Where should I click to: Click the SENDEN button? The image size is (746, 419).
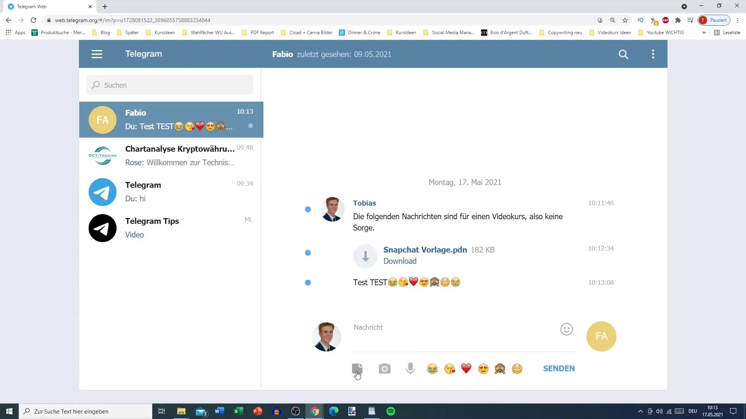559,369
